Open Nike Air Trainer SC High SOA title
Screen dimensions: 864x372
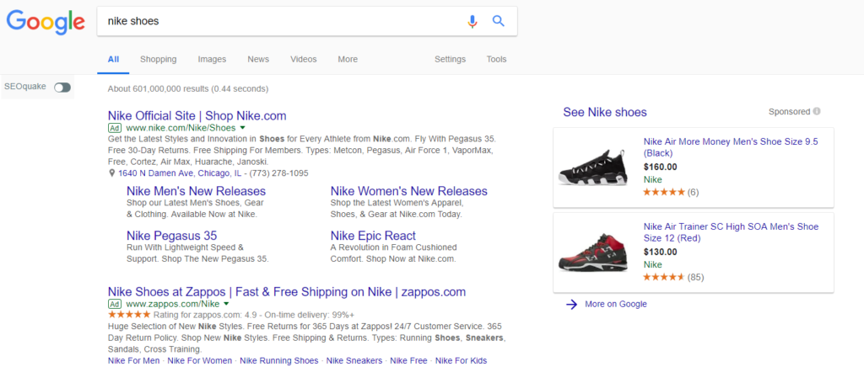(732, 232)
